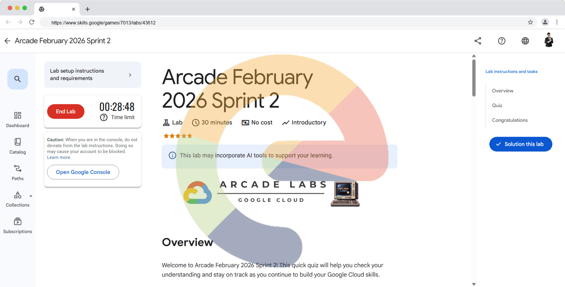Click the Google Cloud logo image
This screenshot has height=287, width=565.
coord(197,193)
